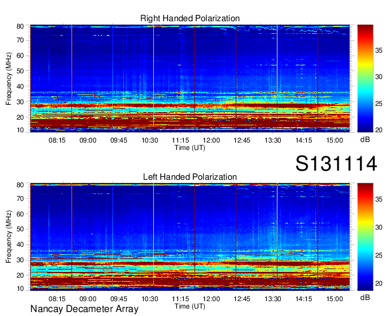Click 50 MHz tick on Left Handed frequency axis

point(20,229)
